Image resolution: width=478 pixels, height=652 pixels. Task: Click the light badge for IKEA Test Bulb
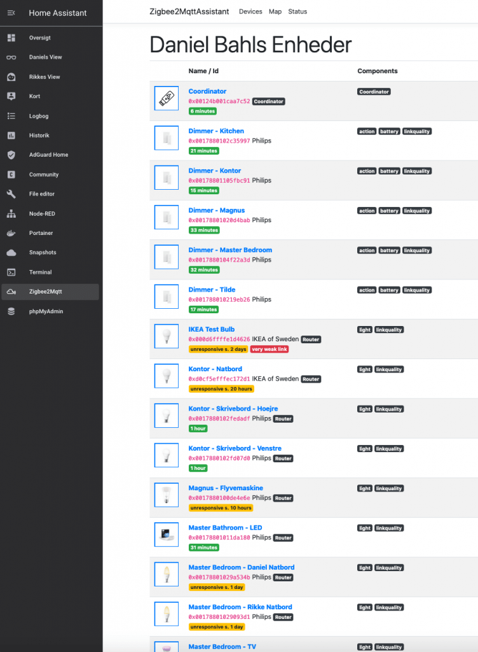point(365,330)
